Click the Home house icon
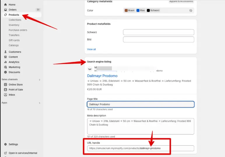225x157 pixels. pos(6,5)
